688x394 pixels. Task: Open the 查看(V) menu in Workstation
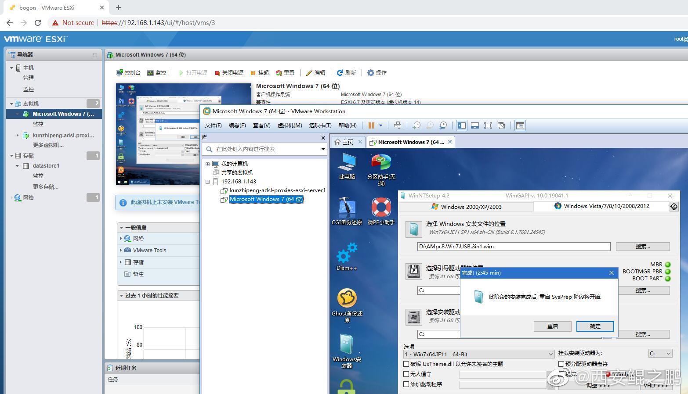coord(261,125)
